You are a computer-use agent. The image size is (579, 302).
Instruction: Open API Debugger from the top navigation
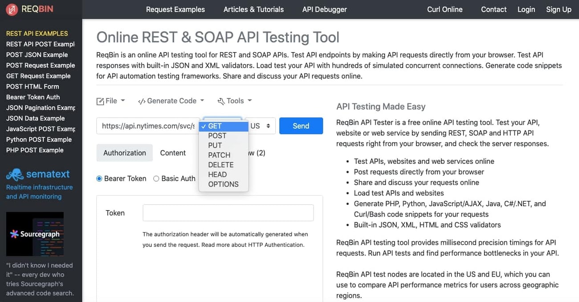pyautogui.click(x=324, y=9)
